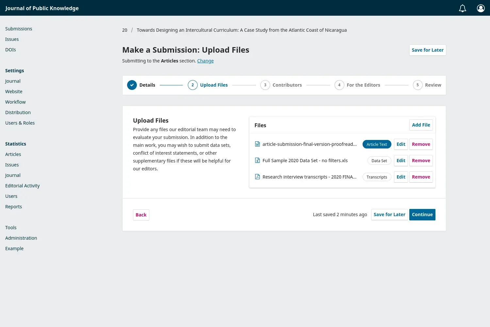Click Change to switch submission section
The image size is (490, 327).
[x=205, y=61]
